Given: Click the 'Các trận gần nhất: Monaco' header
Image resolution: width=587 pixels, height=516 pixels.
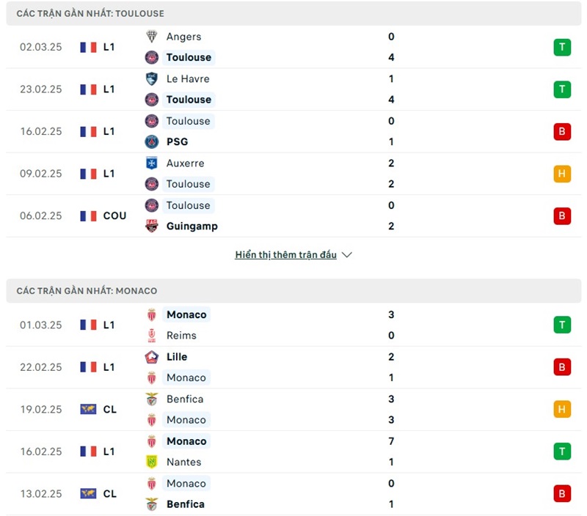Looking at the screenshot, I should 87,291.
